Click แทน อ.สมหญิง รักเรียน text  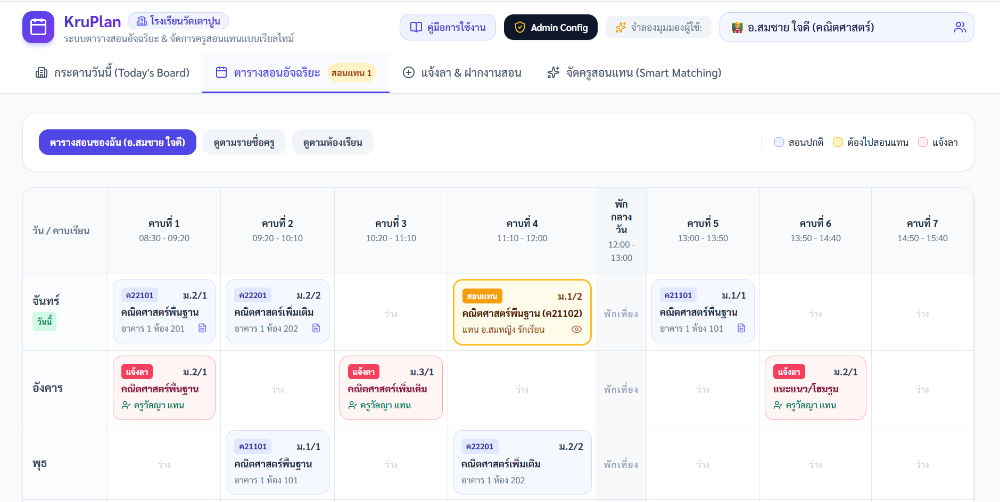503,330
